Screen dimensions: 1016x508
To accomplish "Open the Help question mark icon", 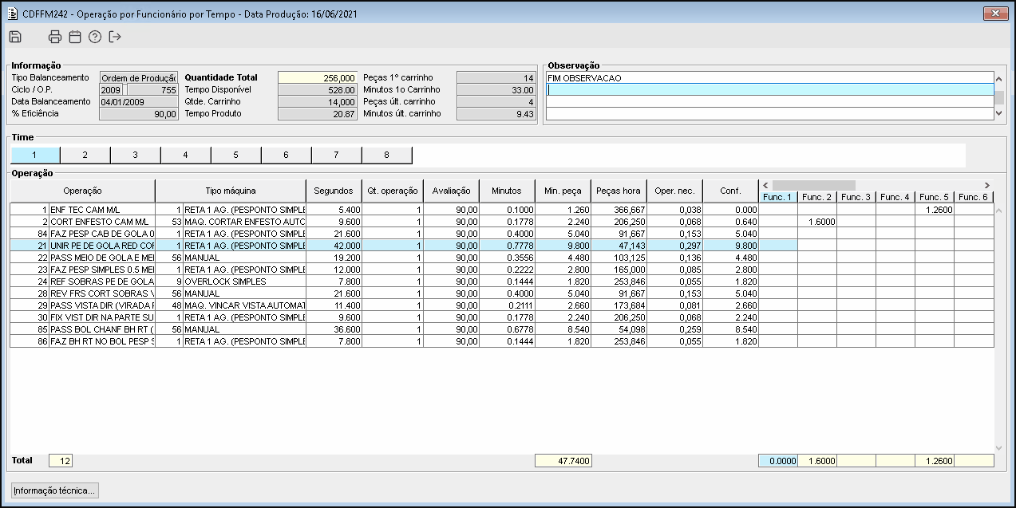I will pos(95,37).
